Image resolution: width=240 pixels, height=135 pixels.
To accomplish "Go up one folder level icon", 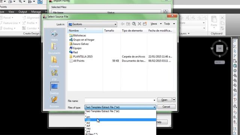I will [x=128, y=24].
